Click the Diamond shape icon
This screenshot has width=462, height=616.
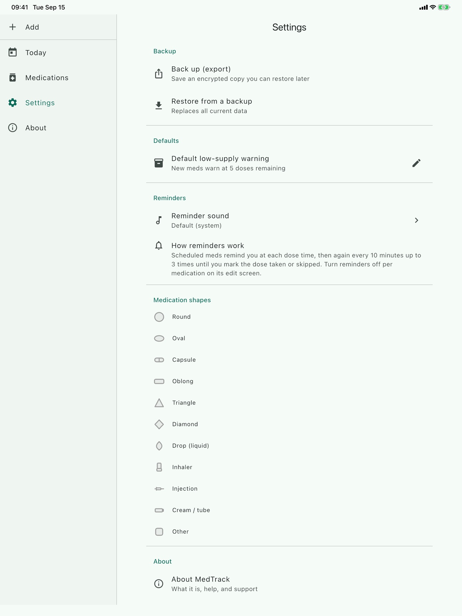click(x=159, y=424)
